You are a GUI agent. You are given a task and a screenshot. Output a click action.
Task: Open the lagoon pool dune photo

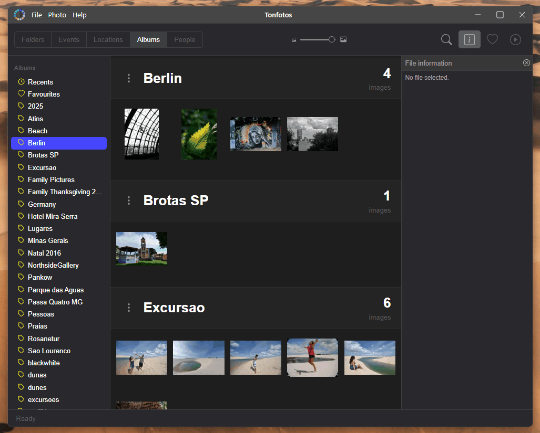point(199,357)
